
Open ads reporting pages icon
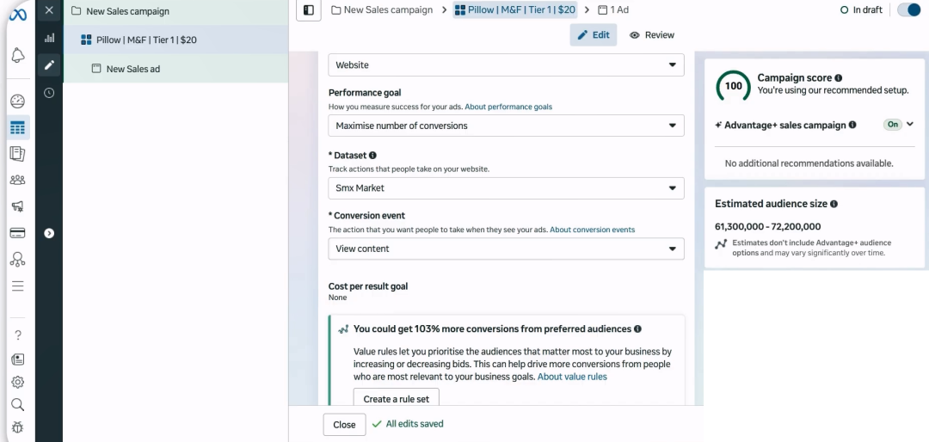pyautogui.click(x=18, y=153)
